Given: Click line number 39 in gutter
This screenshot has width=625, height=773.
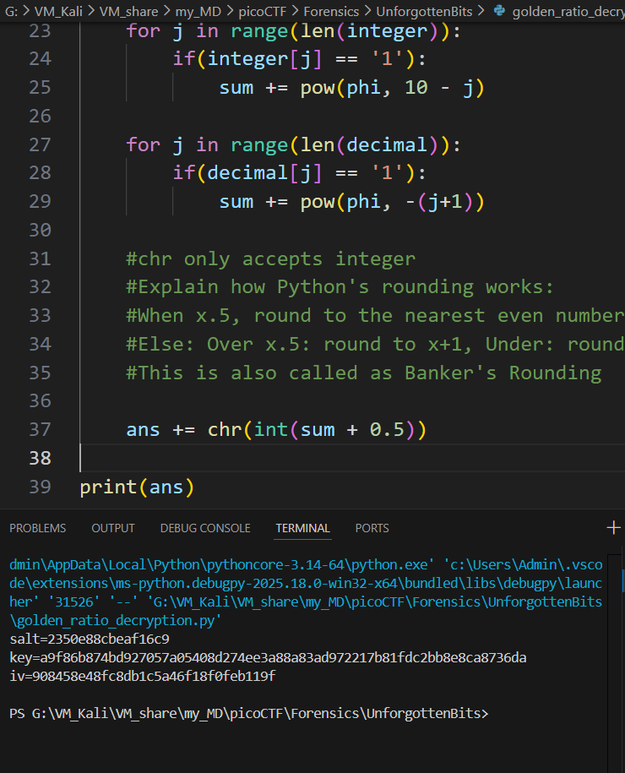Looking at the screenshot, I should tap(40, 487).
